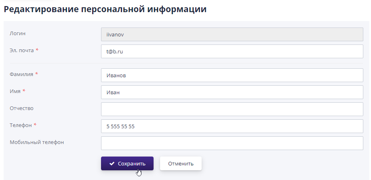Click the empty Отчество input field

(232, 109)
